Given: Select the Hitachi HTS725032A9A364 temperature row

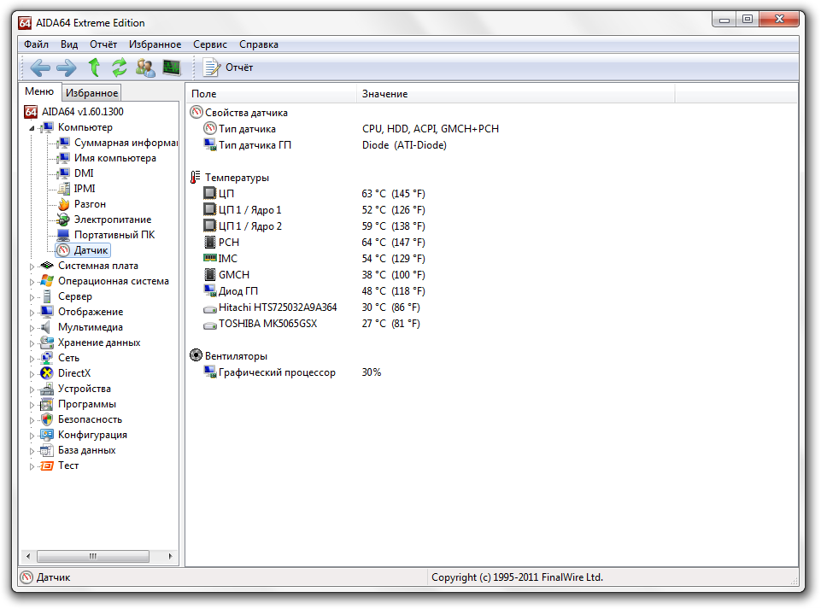Looking at the screenshot, I should tap(277, 307).
